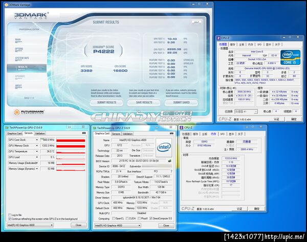The image size is (307, 242).
Task: Open the Memory Usage (Dynamic) dropdown
Action: (37, 168)
